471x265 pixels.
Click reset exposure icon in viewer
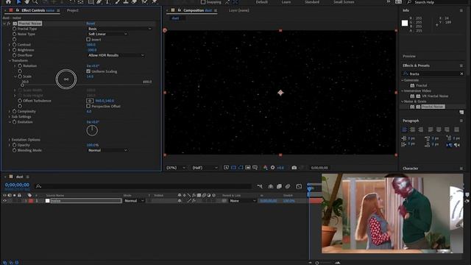click(272, 168)
